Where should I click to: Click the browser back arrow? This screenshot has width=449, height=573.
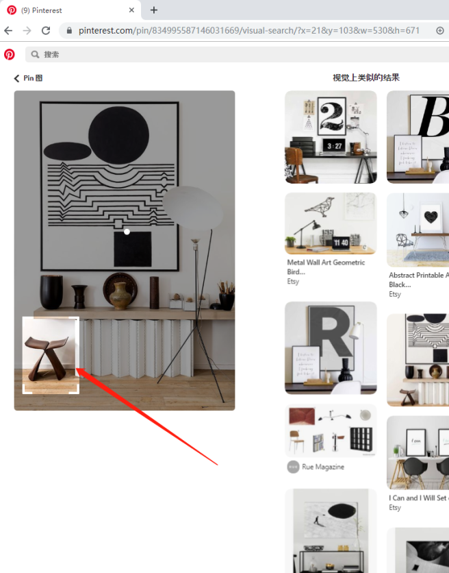[x=8, y=31]
